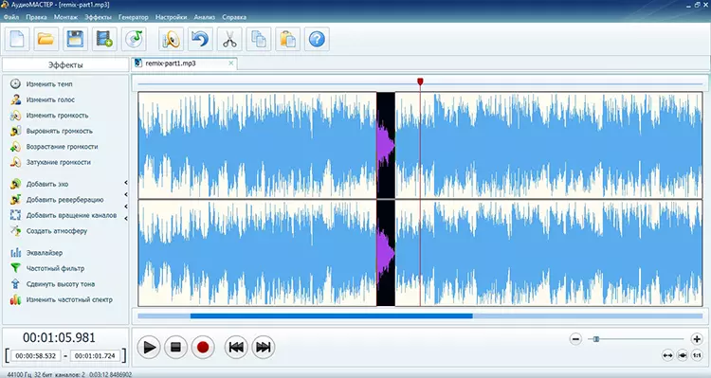The width and height of the screenshot is (711, 378).
Task: Select the Изменить частотный спектр effect
Action: (x=69, y=299)
